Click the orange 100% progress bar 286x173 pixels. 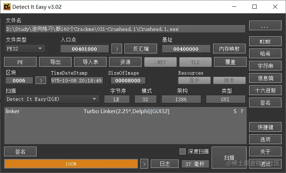coord(71,164)
